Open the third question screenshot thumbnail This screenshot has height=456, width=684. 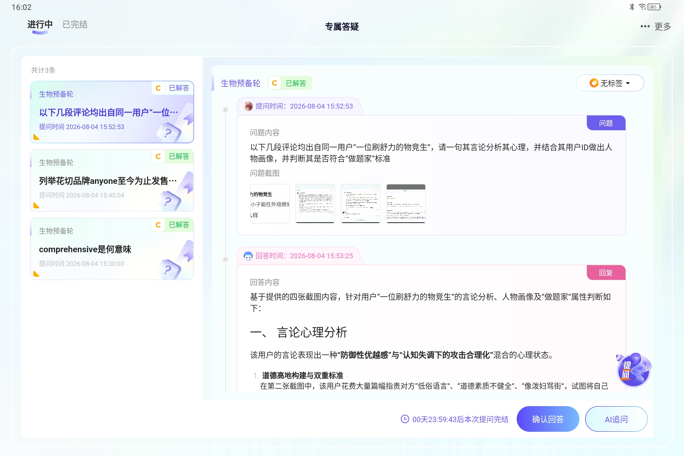[360, 203]
